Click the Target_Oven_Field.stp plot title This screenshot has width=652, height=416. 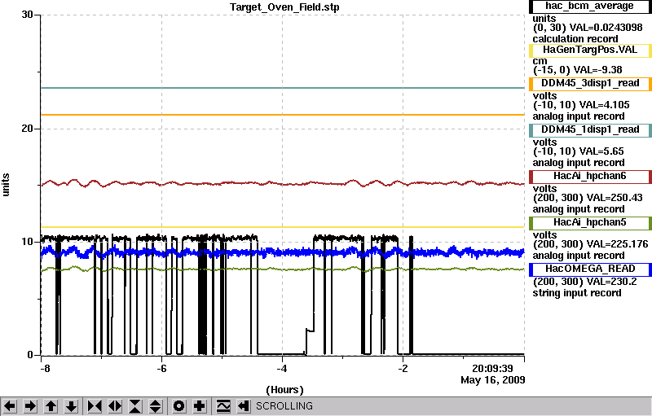[x=284, y=7]
